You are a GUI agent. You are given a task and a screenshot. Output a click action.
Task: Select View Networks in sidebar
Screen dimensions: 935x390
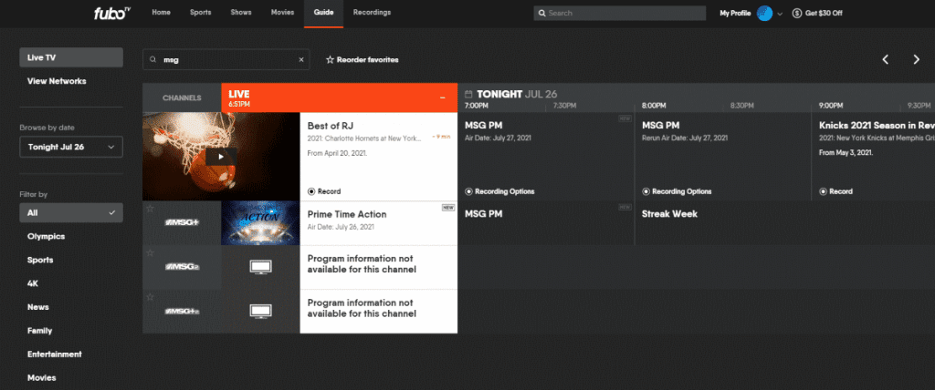[x=57, y=81]
